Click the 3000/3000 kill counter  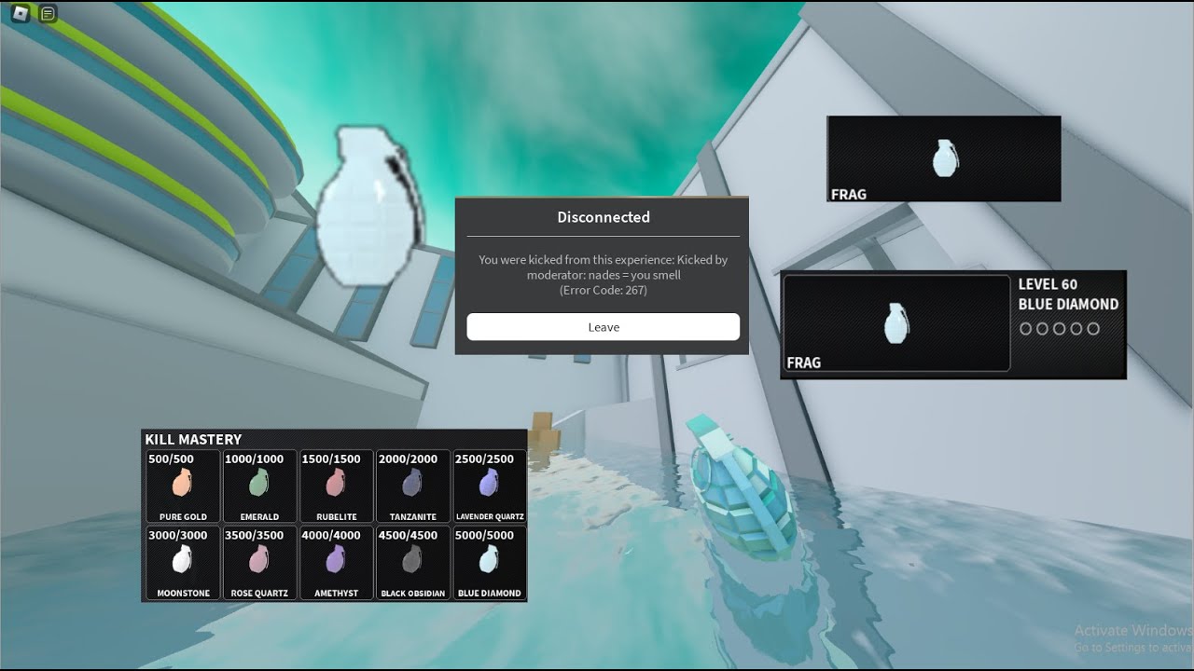(177, 535)
